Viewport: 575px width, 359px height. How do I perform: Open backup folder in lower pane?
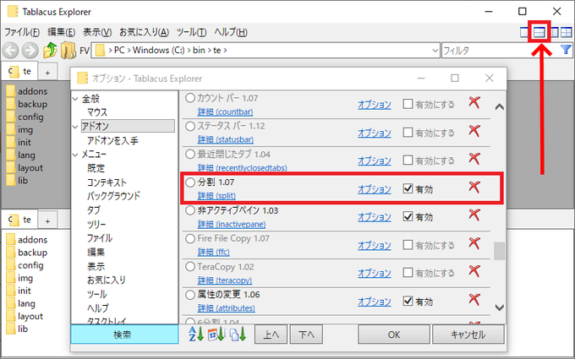[x=27, y=253]
